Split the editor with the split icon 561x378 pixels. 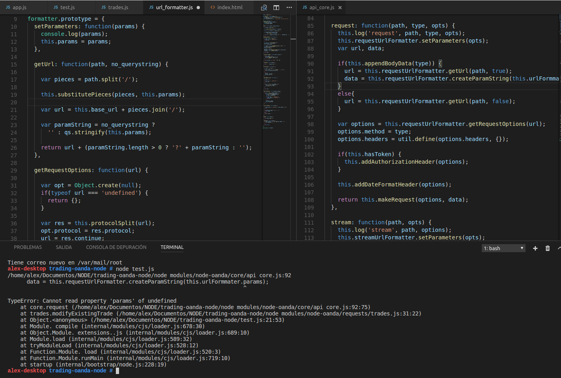[276, 8]
